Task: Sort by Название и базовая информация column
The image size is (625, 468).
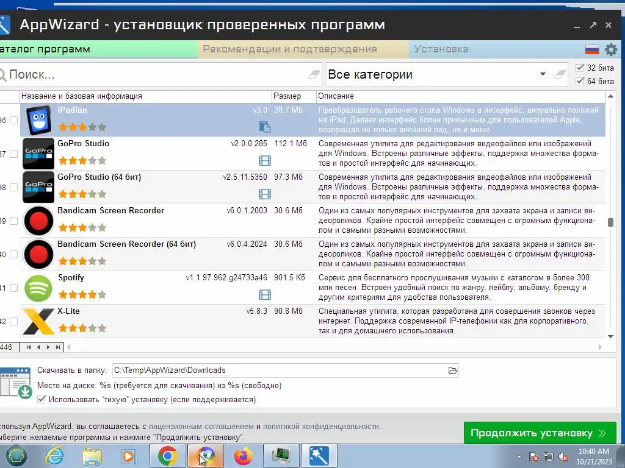Action: coord(145,96)
